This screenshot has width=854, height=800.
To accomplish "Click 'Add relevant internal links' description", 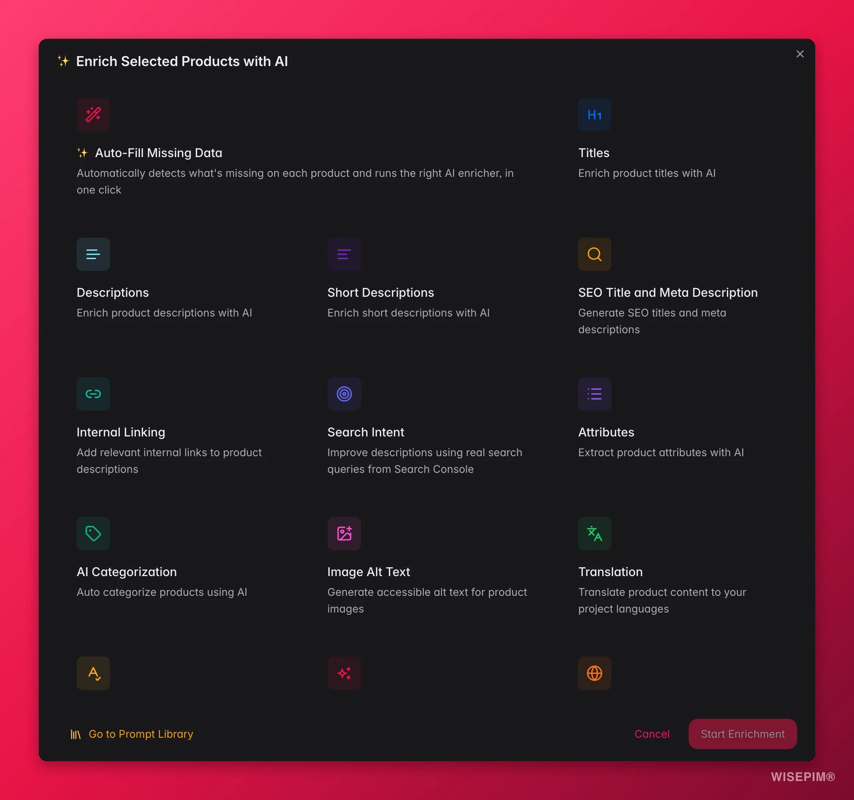I will 169,461.
